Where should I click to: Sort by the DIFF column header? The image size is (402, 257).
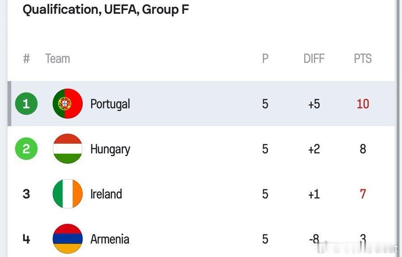(314, 58)
